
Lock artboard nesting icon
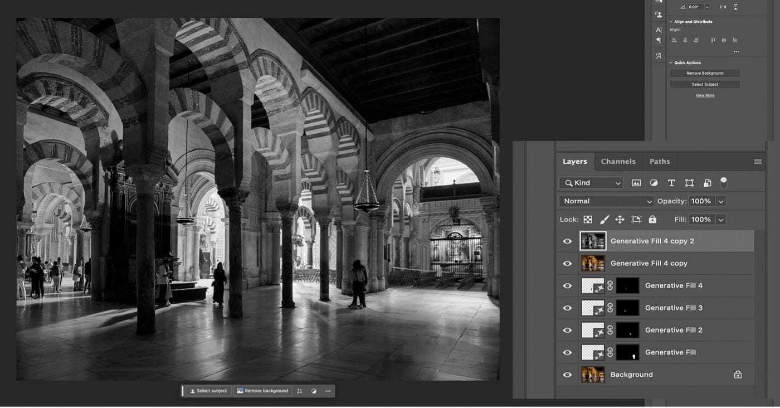click(636, 220)
